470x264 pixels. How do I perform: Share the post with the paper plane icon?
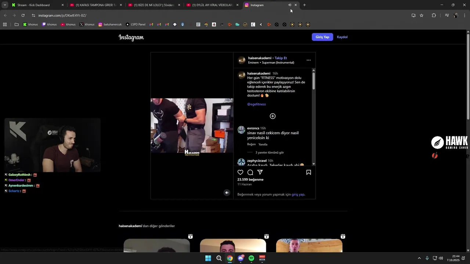[x=260, y=172]
